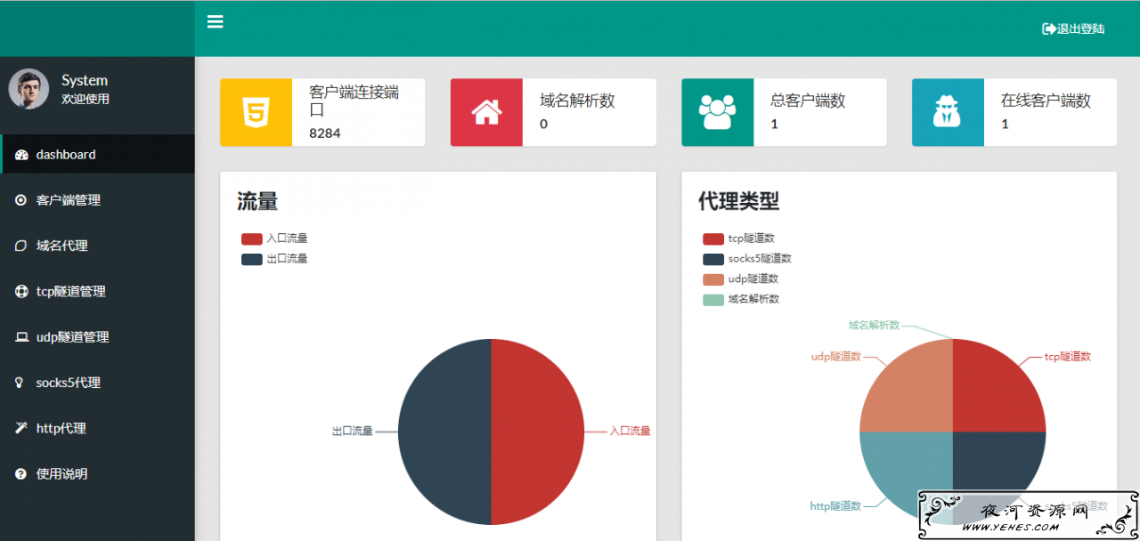The width and height of the screenshot is (1140, 541).
Task: Click the home icon on 域名解析数 card
Action: pos(485,112)
